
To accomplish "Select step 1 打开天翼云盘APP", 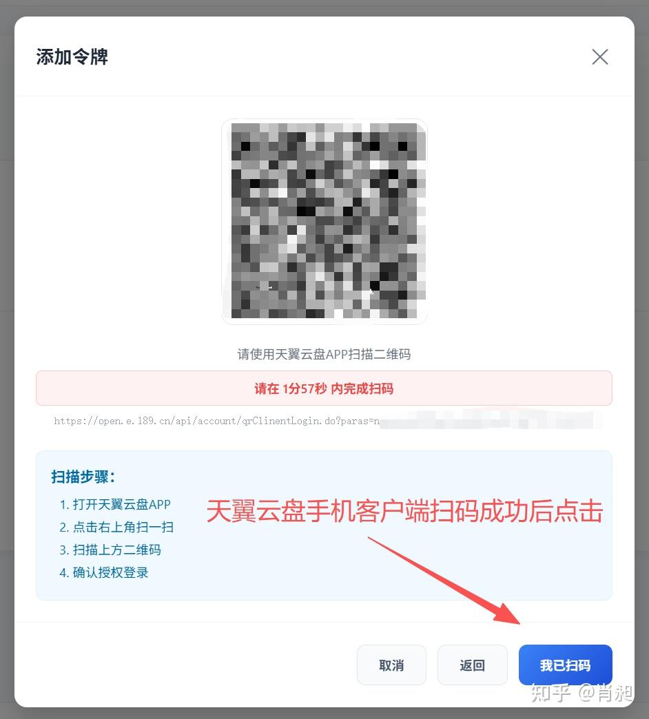I will point(115,504).
